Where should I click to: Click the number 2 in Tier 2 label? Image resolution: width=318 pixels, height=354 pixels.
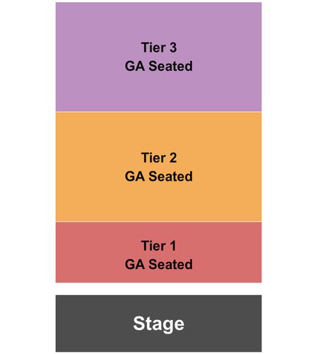[173, 158]
